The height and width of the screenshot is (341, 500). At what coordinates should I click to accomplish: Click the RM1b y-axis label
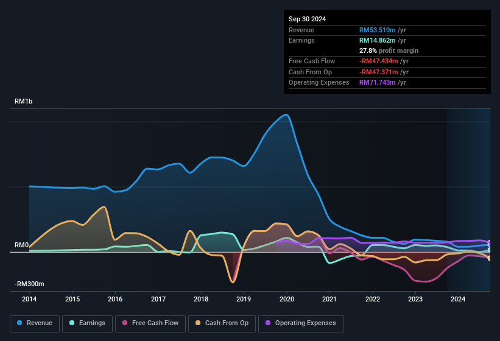(x=23, y=101)
